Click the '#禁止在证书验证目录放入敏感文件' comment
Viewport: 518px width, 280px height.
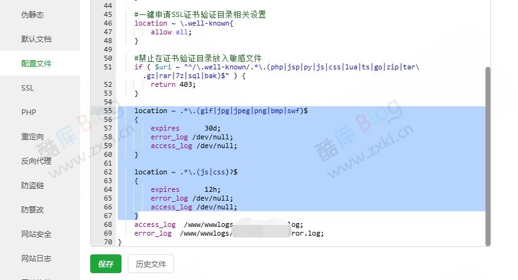[198, 58]
